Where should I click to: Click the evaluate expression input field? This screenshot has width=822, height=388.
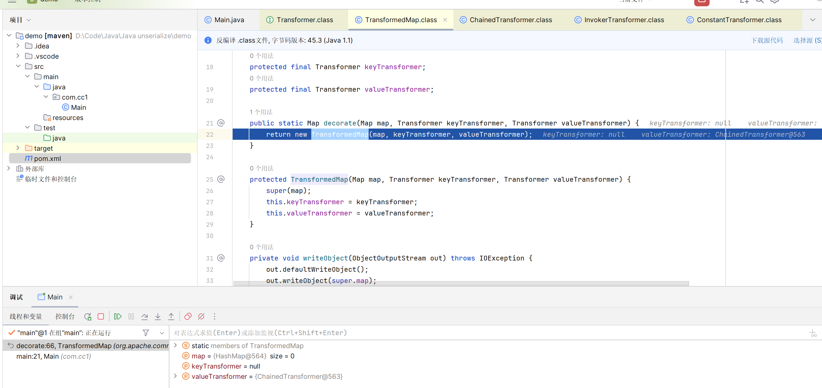click(489, 333)
